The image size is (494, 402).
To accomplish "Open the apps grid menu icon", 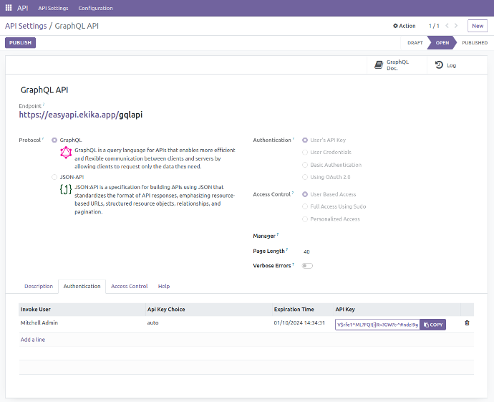I will click(x=9, y=8).
